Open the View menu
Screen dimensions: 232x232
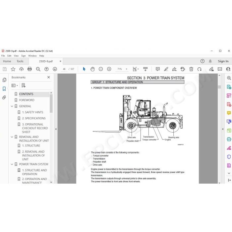point(16,56)
